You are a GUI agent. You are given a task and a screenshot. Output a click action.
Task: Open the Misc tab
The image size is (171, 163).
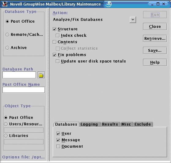point(126,124)
